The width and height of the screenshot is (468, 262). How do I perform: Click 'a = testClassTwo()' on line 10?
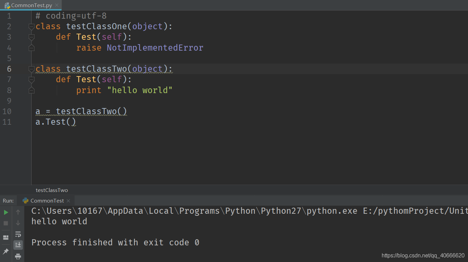[81, 111]
